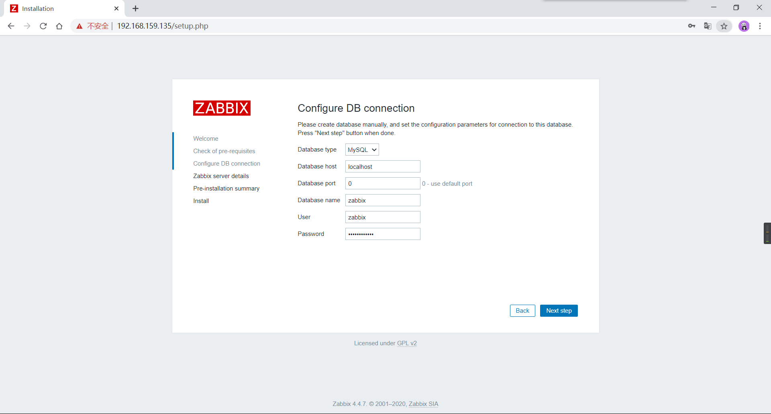Click the dark widget on right edge

click(x=767, y=233)
